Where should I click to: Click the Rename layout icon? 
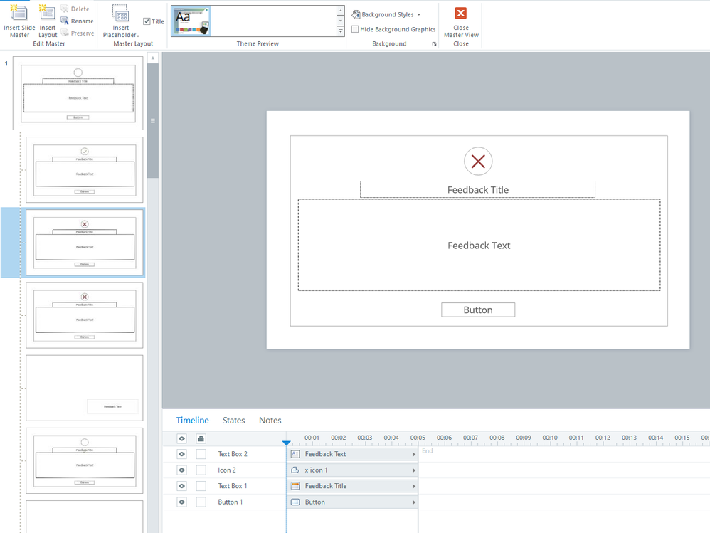pos(65,21)
